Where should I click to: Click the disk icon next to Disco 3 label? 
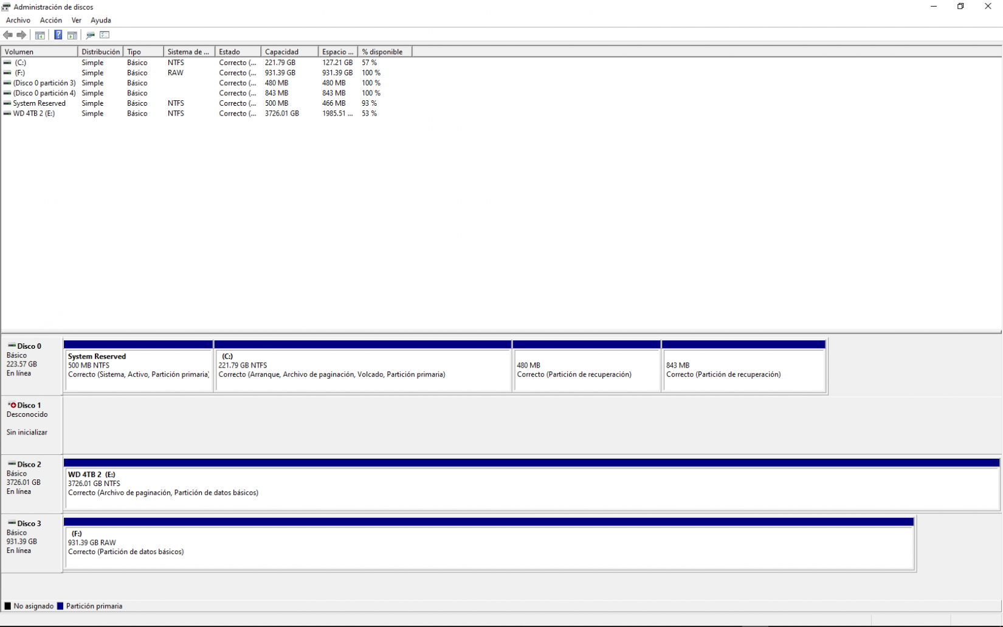pos(12,522)
